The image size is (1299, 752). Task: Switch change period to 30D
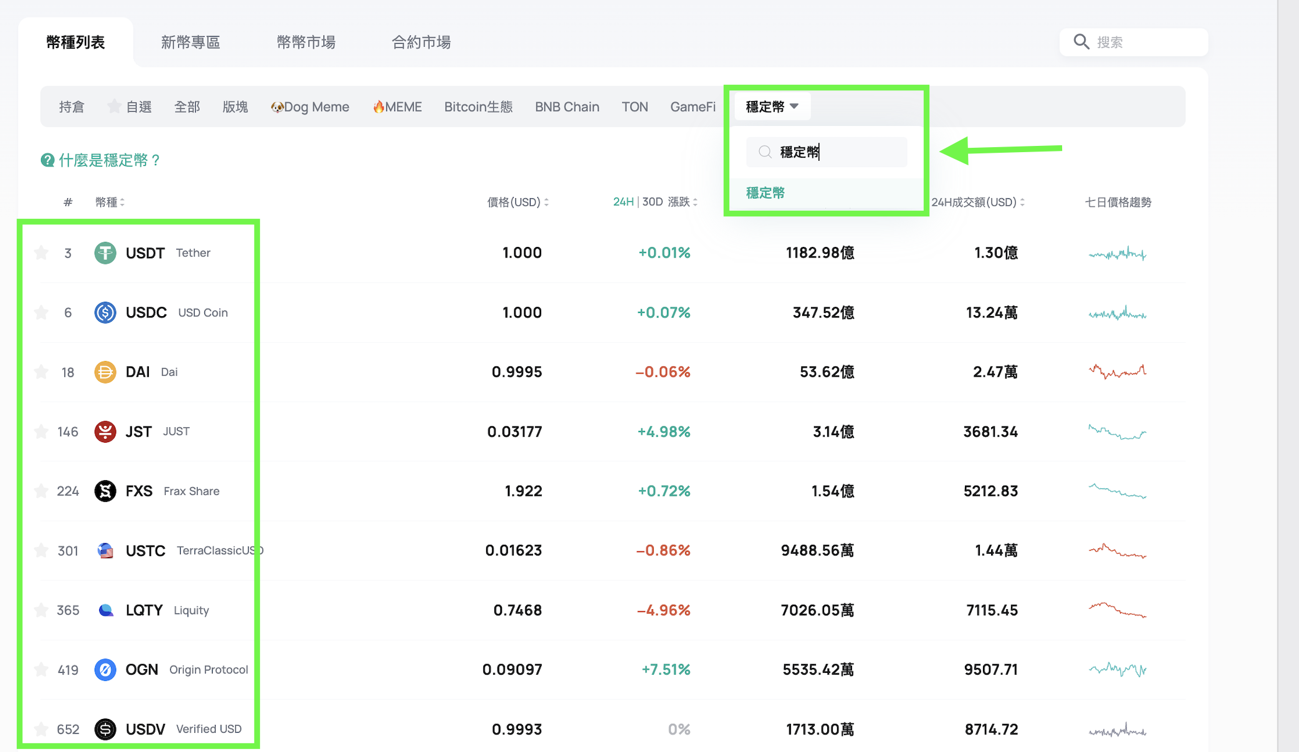[652, 202]
